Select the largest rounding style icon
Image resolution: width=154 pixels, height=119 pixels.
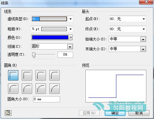tap(54, 89)
